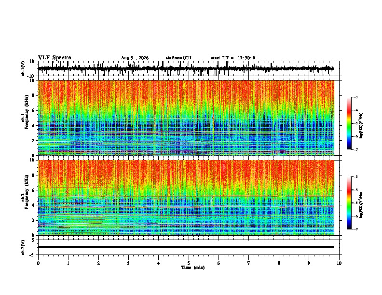Click the time axis tick label "3"
This screenshot has height=295, width=382.
point(128,263)
